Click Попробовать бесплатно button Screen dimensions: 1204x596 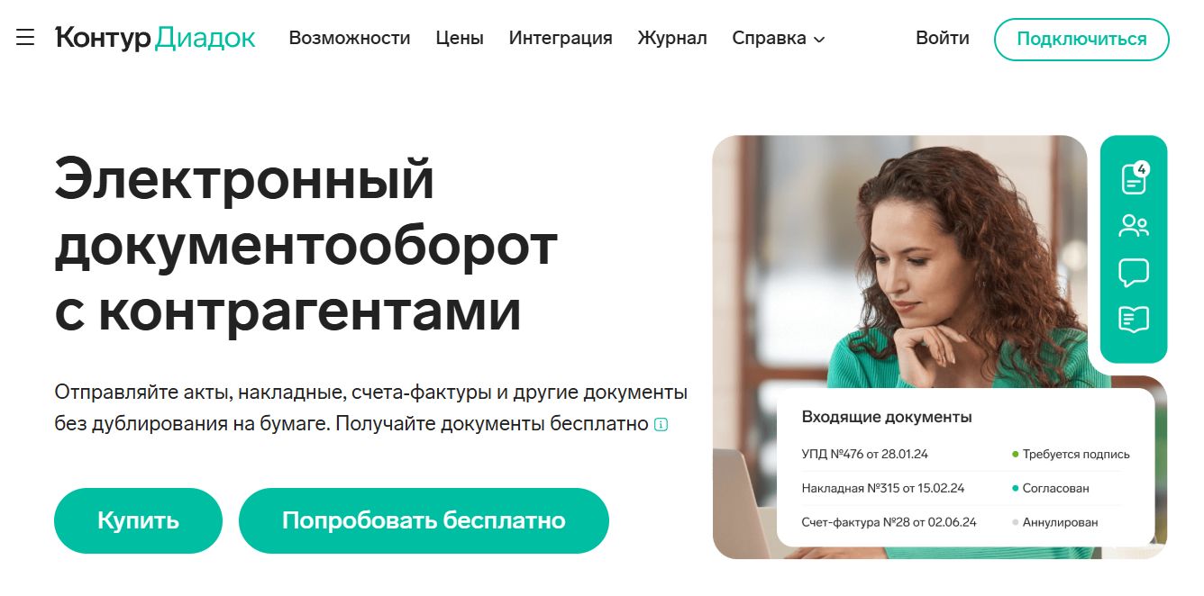pos(424,520)
